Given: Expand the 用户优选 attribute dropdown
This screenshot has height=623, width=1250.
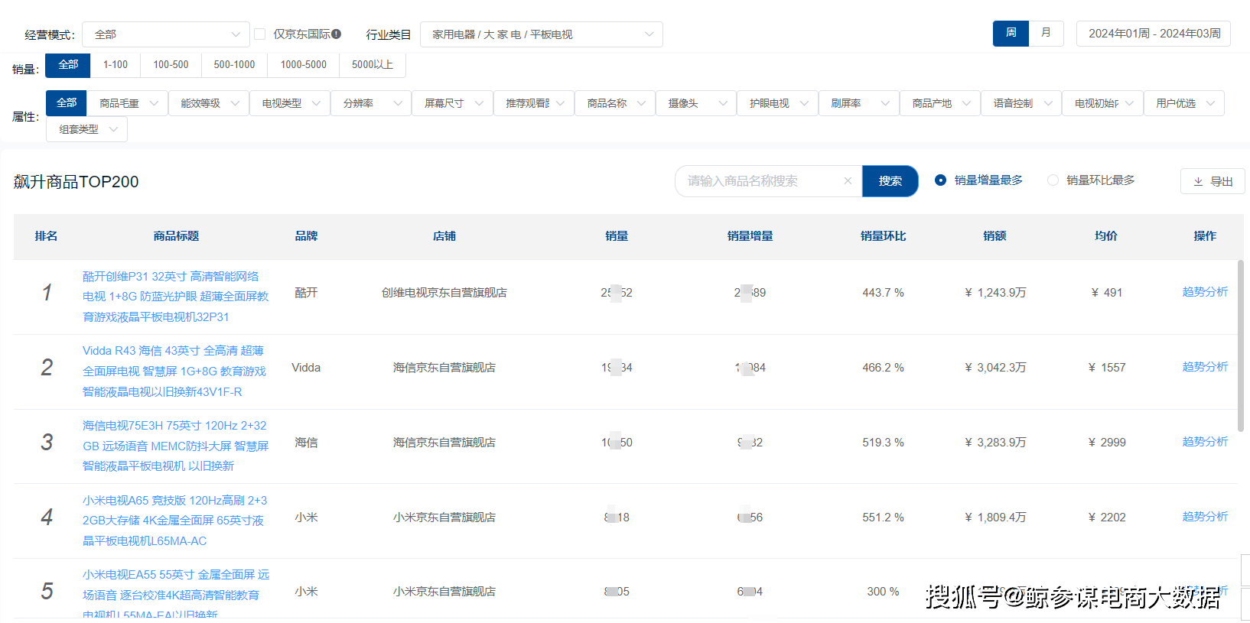Looking at the screenshot, I should pos(1184,103).
